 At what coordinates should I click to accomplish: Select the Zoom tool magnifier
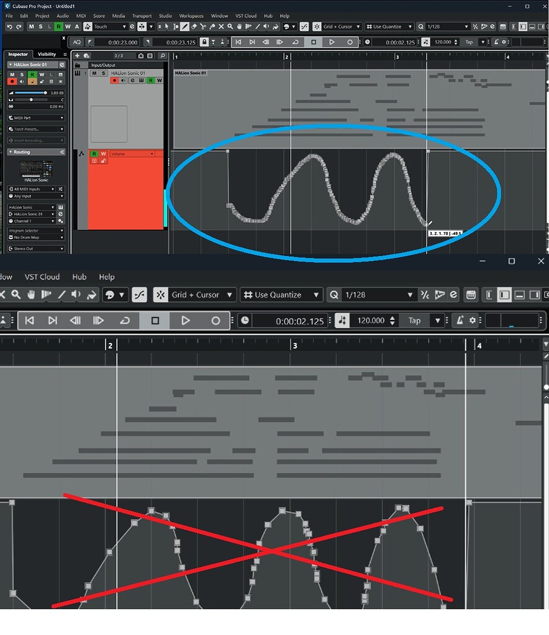(x=231, y=27)
